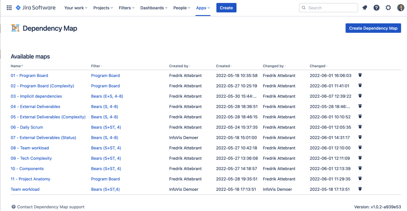Expand the Projects dropdown menu
The width and height of the screenshot is (407, 211).
103,8
